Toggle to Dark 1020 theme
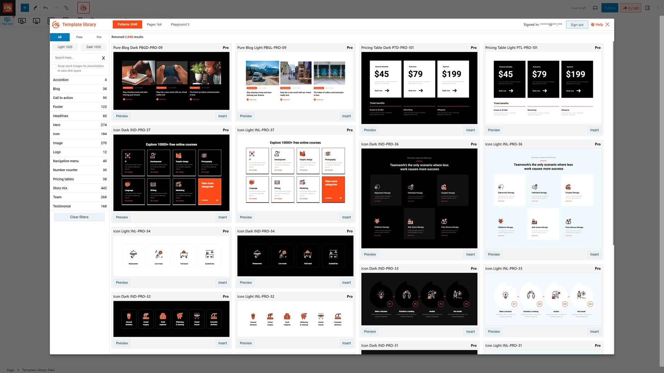The height and width of the screenshot is (373, 664). (x=93, y=47)
